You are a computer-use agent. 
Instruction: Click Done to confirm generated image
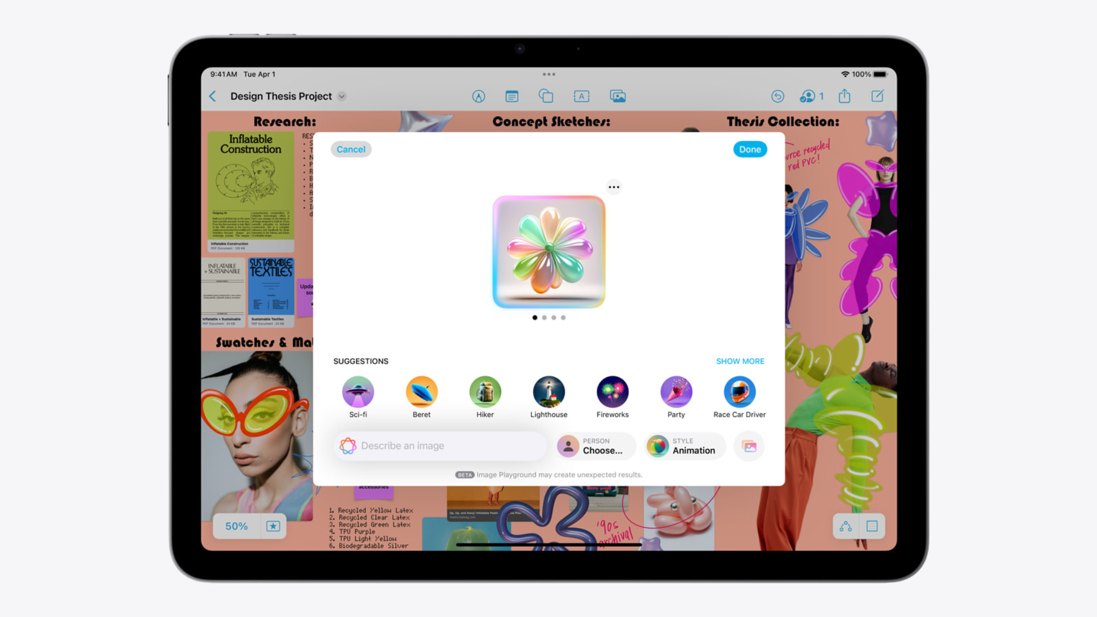pyautogui.click(x=750, y=149)
